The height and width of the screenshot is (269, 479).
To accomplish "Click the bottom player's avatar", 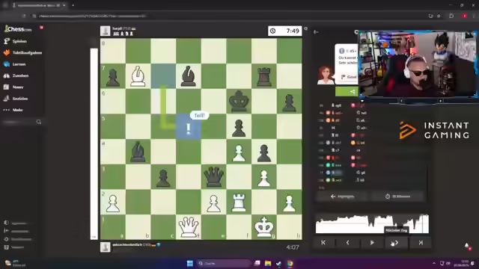I will point(105,247).
